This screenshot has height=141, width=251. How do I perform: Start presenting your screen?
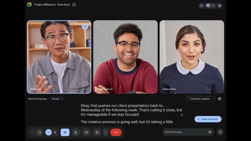(x=86, y=133)
